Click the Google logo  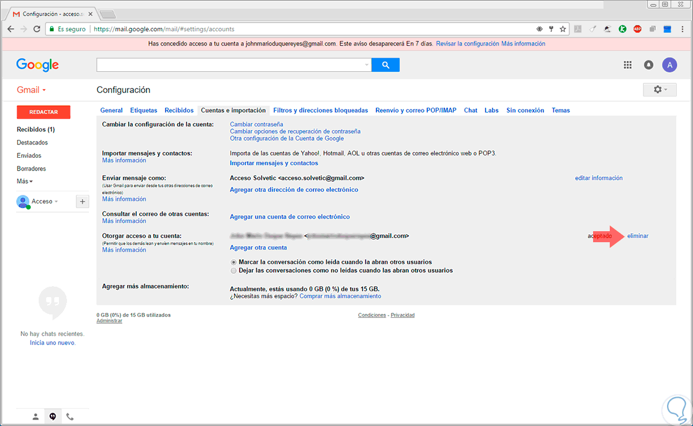pyautogui.click(x=38, y=65)
